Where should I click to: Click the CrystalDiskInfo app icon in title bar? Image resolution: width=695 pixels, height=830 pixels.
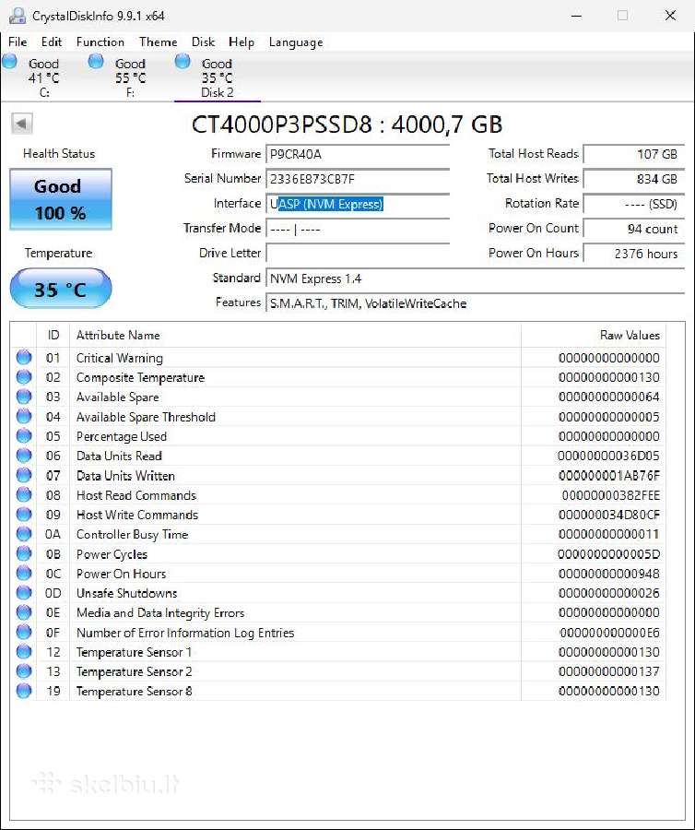coord(18,16)
